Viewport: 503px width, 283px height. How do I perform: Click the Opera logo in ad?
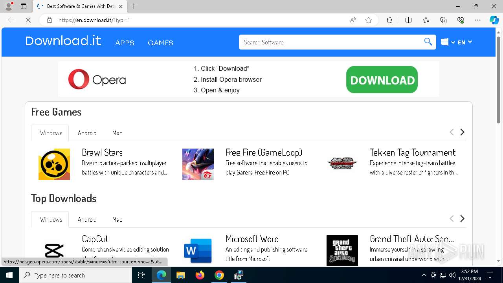[x=97, y=79]
